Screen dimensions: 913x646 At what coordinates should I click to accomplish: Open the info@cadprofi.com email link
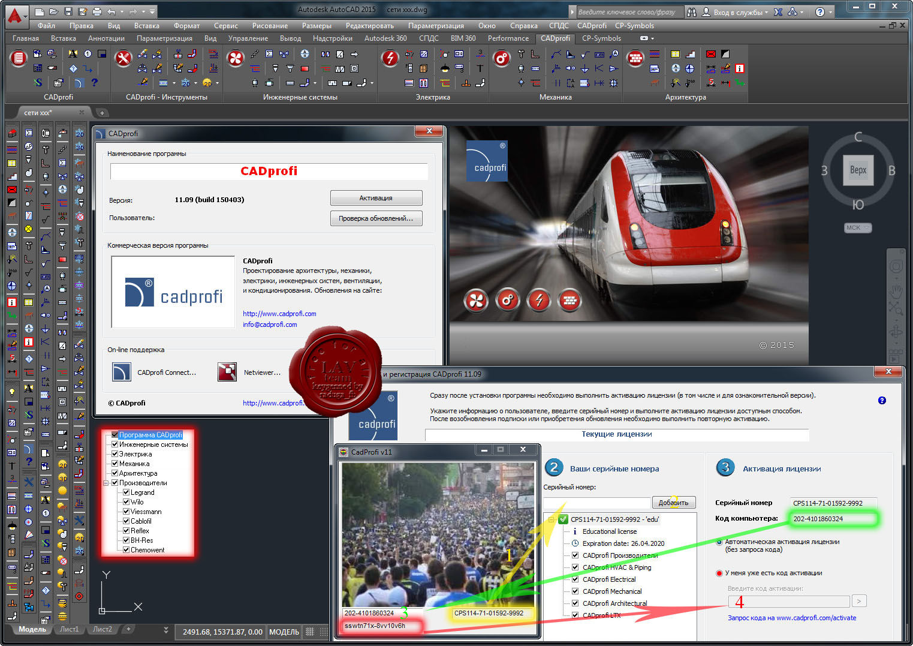tap(270, 324)
